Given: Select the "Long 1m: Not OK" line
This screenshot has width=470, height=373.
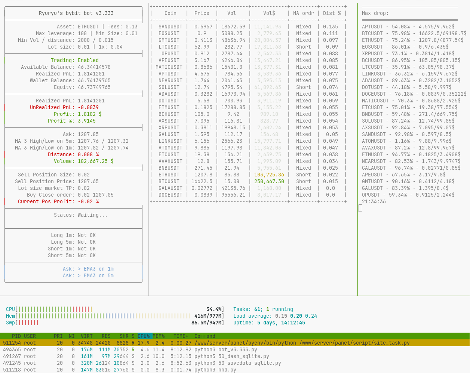Looking at the screenshot, I should click(x=73, y=235).
